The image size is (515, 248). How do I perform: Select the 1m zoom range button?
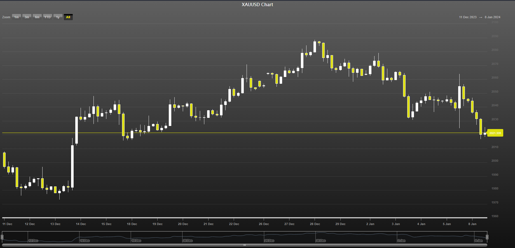(x=17, y=17)
